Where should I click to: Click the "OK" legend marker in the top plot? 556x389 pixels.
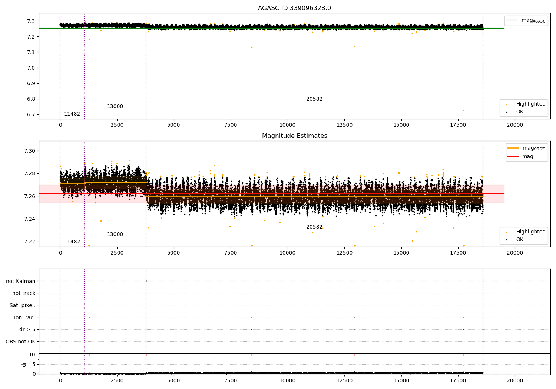click(x=507, y=112)
